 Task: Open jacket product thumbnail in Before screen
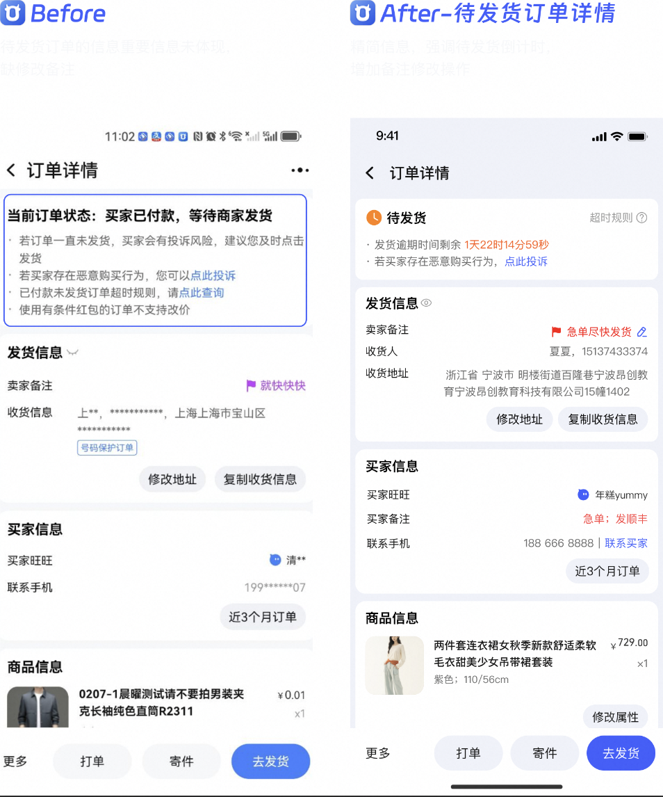[38, 707]
